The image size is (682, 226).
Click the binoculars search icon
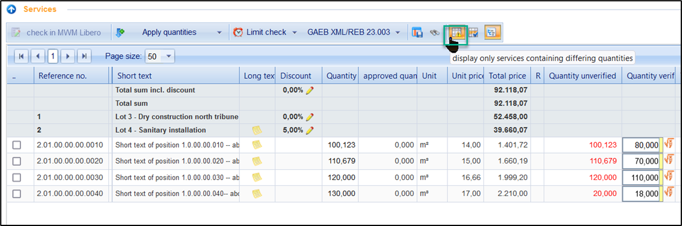pos(435,32)
